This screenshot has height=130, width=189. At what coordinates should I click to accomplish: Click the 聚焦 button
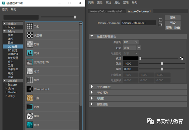(x=173, y=18)
